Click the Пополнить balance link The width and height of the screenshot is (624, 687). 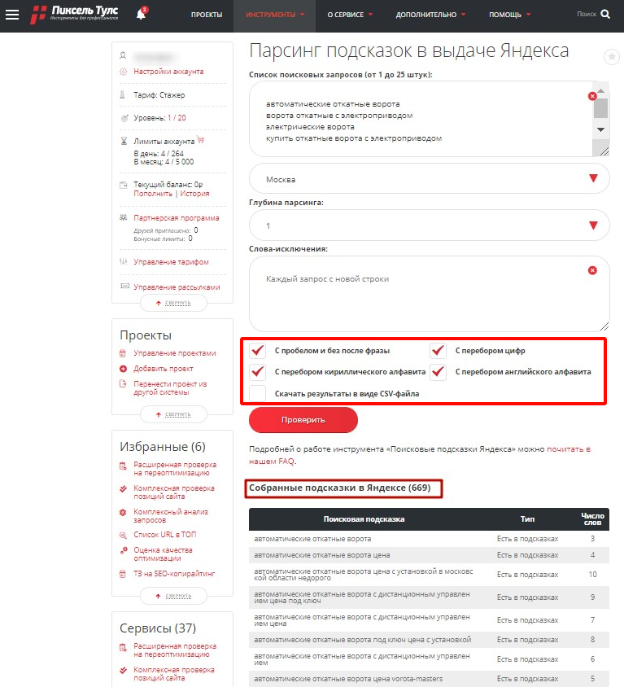pos(153,193)
